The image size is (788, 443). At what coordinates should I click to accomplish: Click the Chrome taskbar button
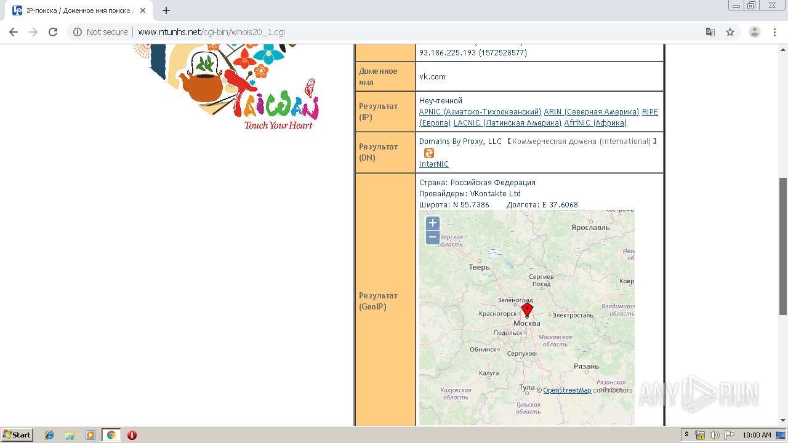pos(111,435)
